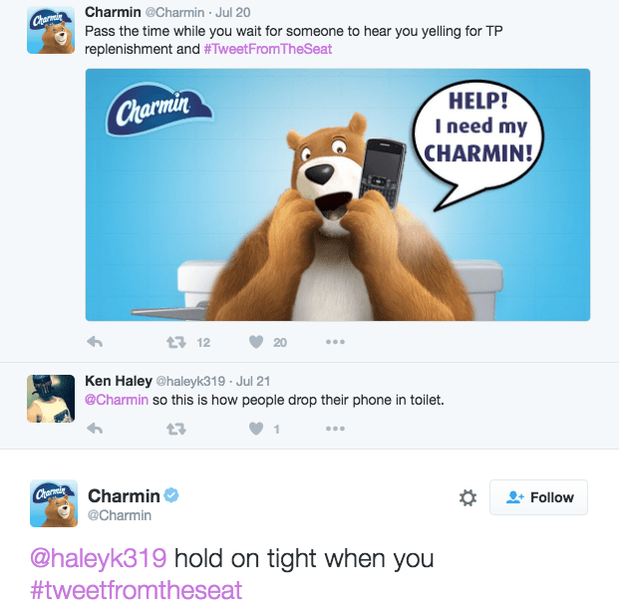Open the Jul 21 timestamp of Ken's tweet
This screenshot has height=610, width=619.
253,382
